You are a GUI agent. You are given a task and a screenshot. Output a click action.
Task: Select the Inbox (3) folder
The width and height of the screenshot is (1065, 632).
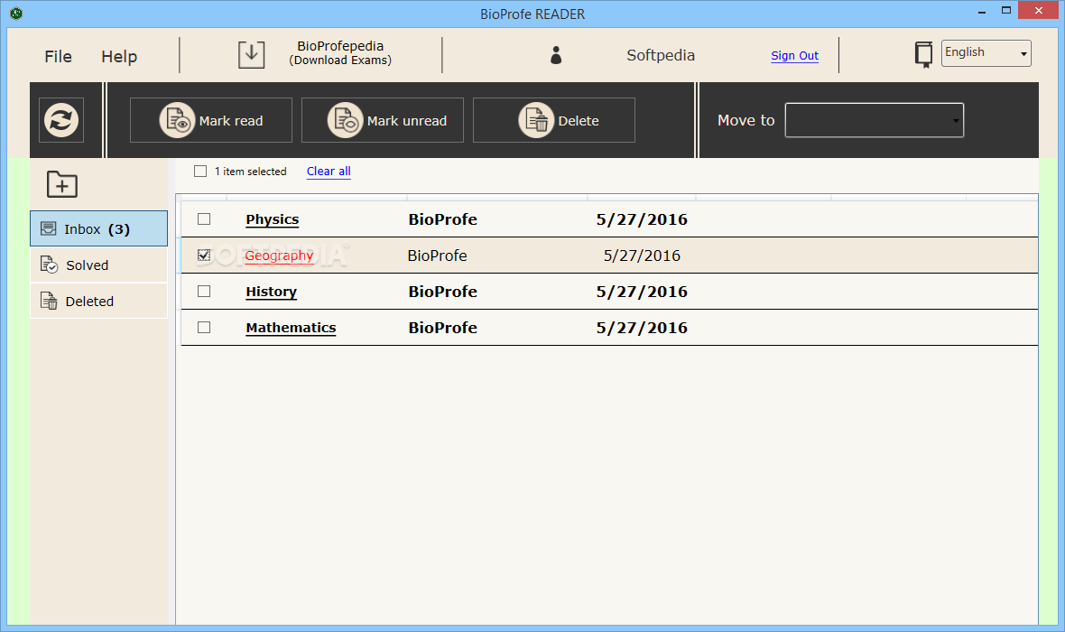tap(98, 228)
